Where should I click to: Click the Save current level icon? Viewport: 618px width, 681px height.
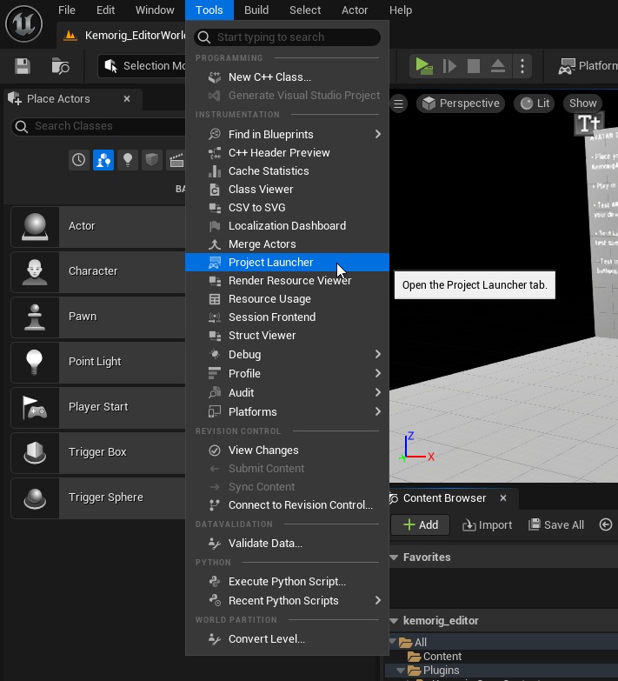coord(23,66)
